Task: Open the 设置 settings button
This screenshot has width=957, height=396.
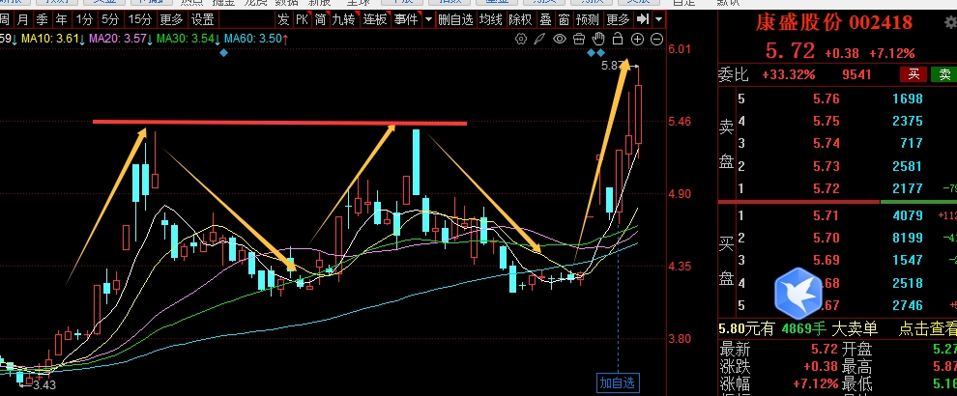Action: pyautogui.click(x=203, y=19)
